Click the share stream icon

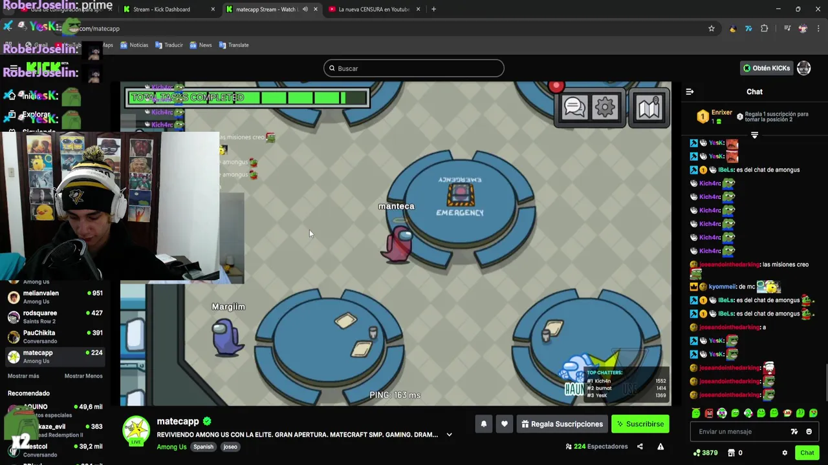pyautogui.click(x=640, y=446)
